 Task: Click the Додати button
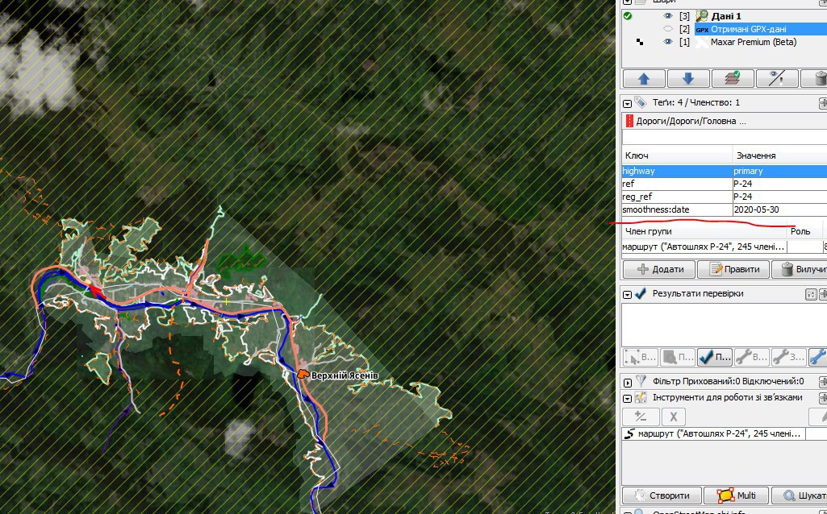point(659,269)
